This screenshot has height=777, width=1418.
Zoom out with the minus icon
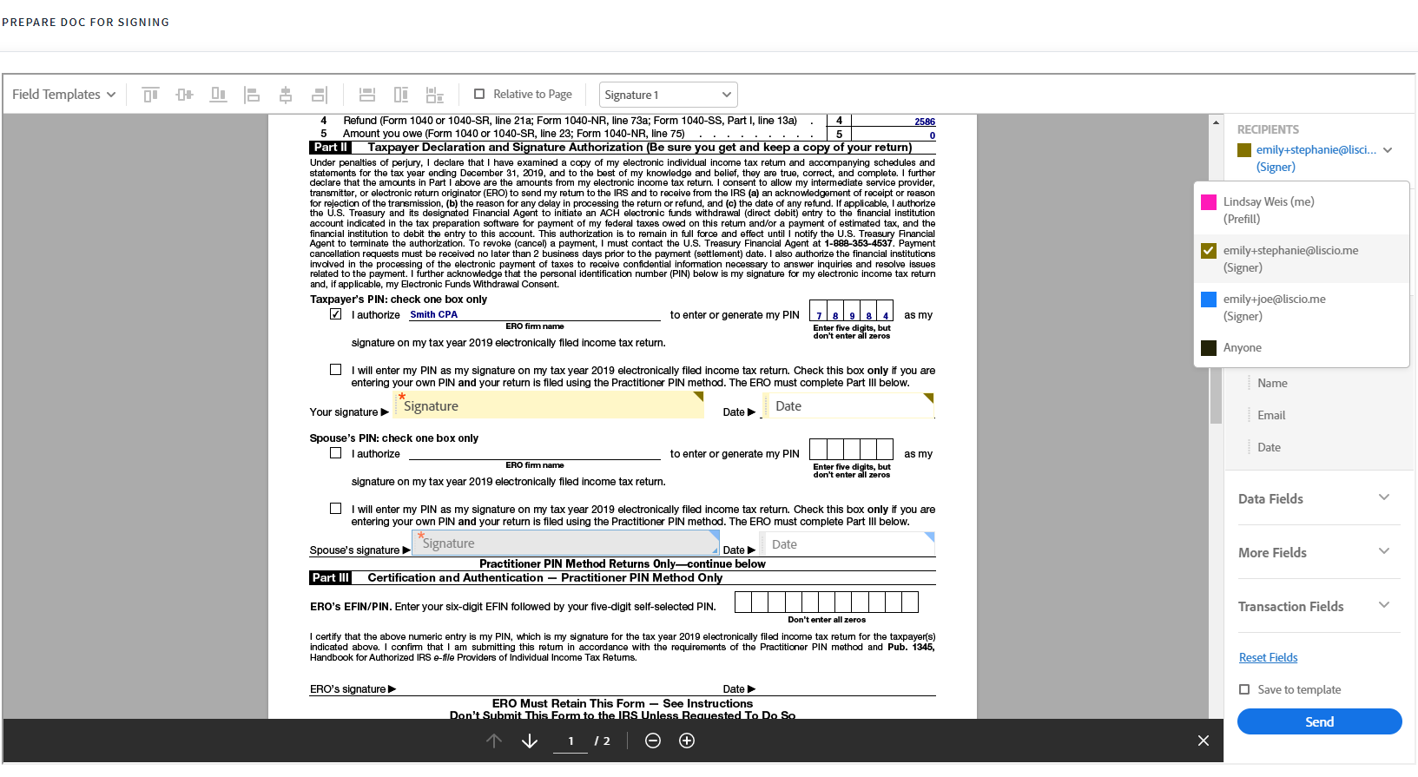click(x=653, y=741)
